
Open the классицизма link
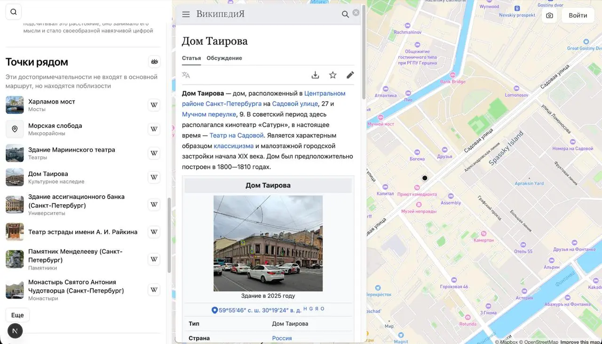click(234, 146)
